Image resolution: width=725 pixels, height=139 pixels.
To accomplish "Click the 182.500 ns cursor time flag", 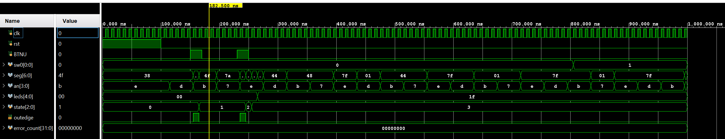I will (x=225, y=6).
